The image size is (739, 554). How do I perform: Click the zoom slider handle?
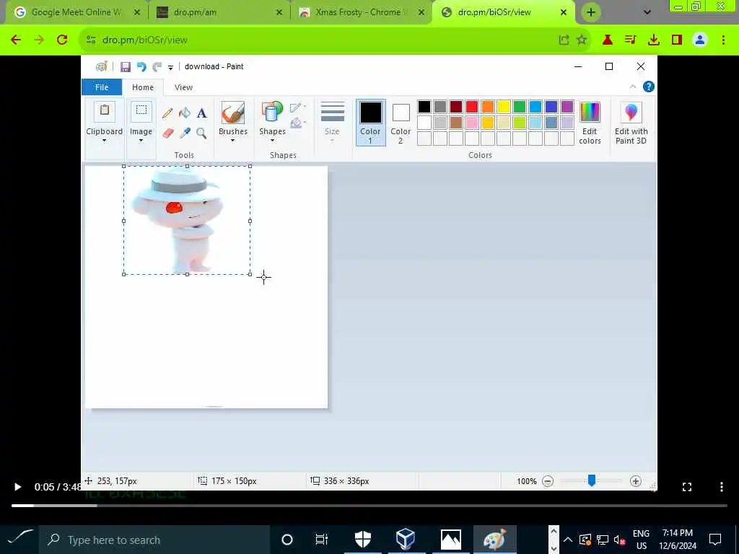click(x=592, y=480)
